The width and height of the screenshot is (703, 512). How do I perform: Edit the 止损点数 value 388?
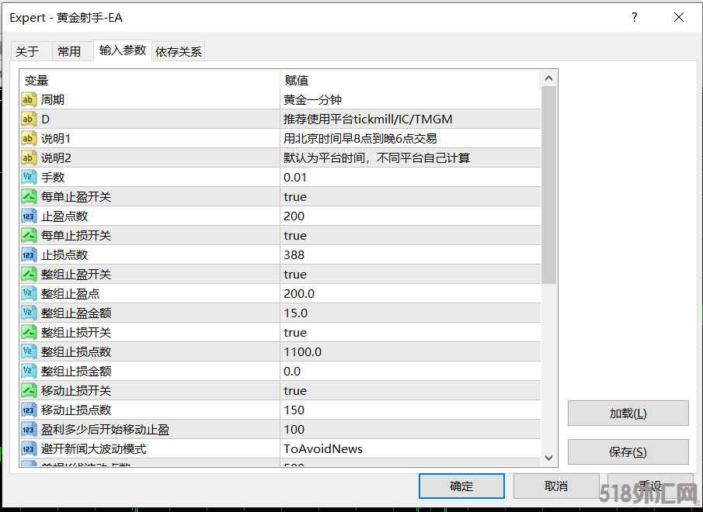(294, 254)
